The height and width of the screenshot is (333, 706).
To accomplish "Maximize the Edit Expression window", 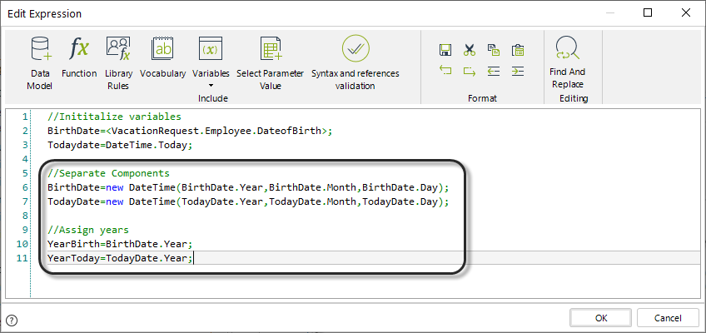I will click(648, 13).
